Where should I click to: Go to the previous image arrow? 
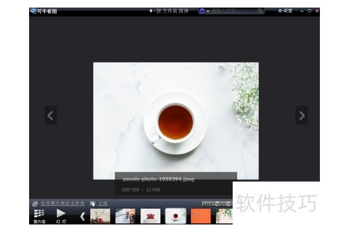51,115
